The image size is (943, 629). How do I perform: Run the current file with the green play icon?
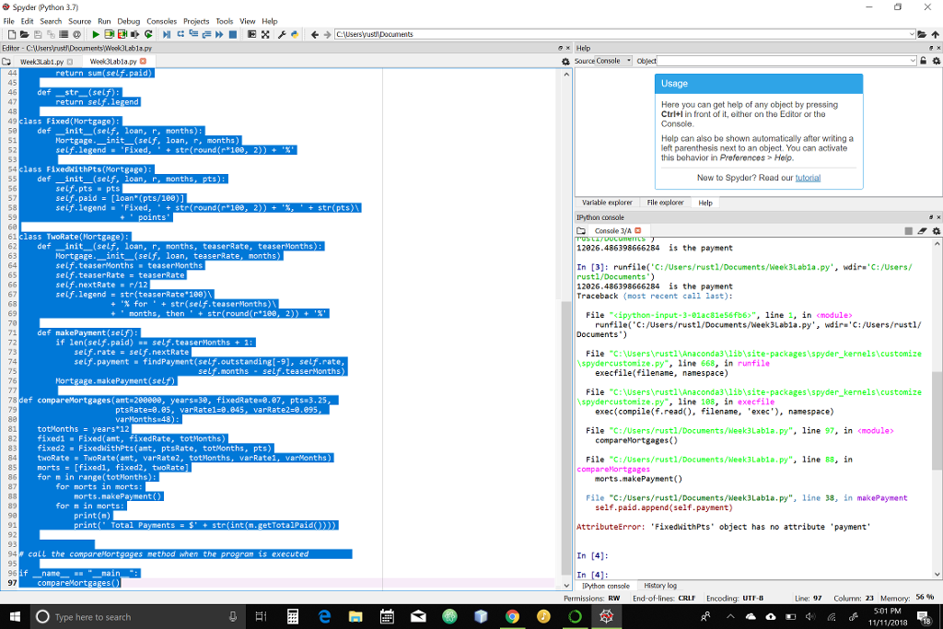[x=96, y=34]
